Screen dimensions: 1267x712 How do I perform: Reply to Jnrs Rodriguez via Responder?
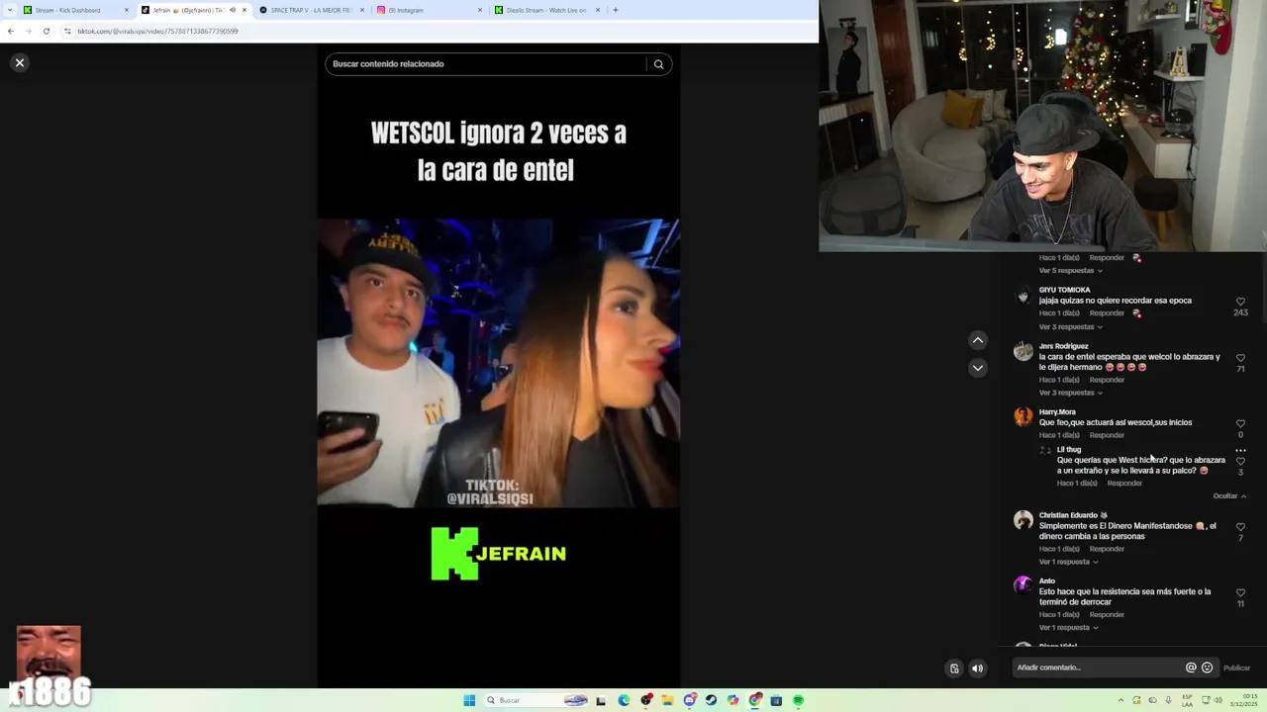point(1107,380)
